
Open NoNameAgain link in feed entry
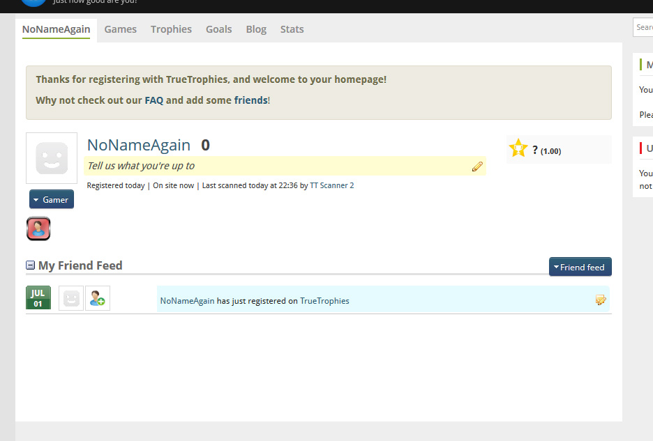tap(188, 301)
